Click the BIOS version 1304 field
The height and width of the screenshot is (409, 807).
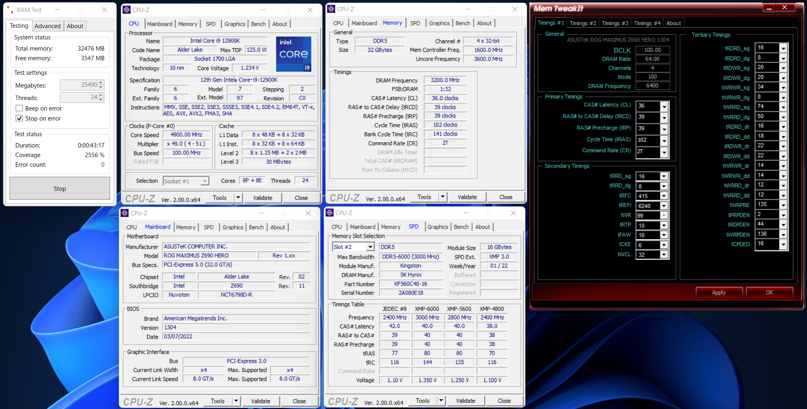237,327
